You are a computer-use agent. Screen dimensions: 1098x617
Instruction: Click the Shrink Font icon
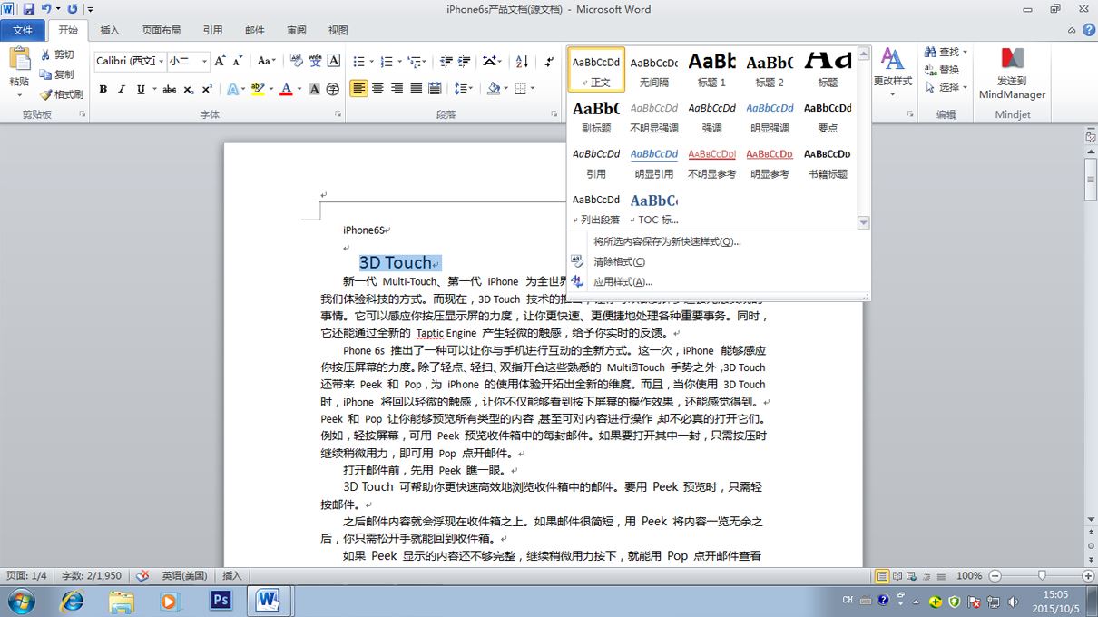(238, 61)
